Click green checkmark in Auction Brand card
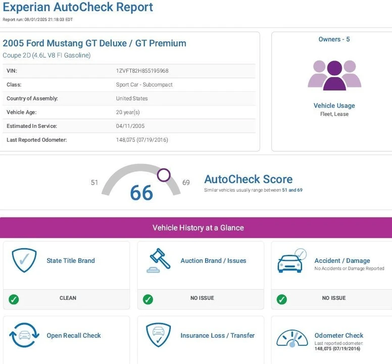Image resolution: width=392 pixels, height=364 pixels. pos(148,299)
